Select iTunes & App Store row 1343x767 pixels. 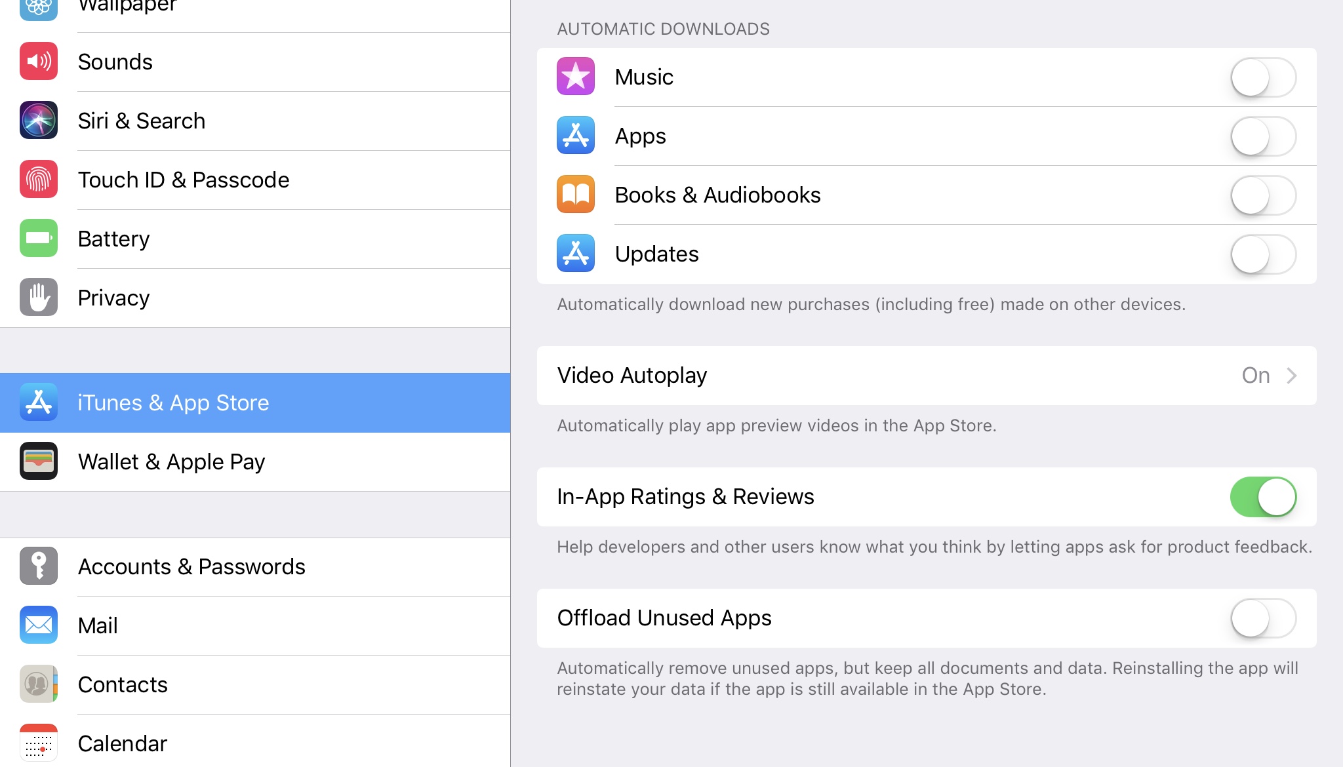tap(255, 403)
